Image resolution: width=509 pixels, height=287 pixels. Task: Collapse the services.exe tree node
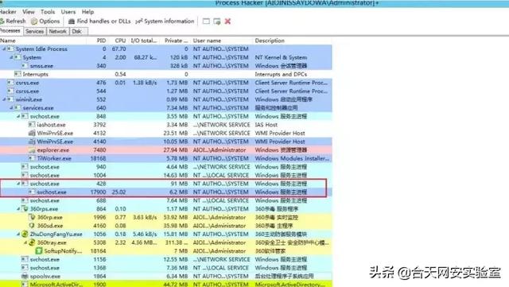[x=11, y=108]
